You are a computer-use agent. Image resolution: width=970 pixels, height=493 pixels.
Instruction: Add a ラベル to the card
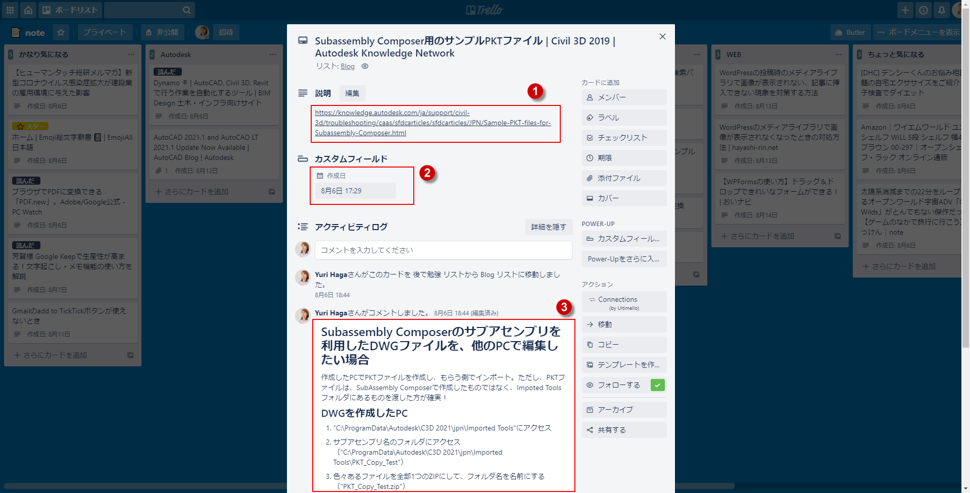(624, 118)
